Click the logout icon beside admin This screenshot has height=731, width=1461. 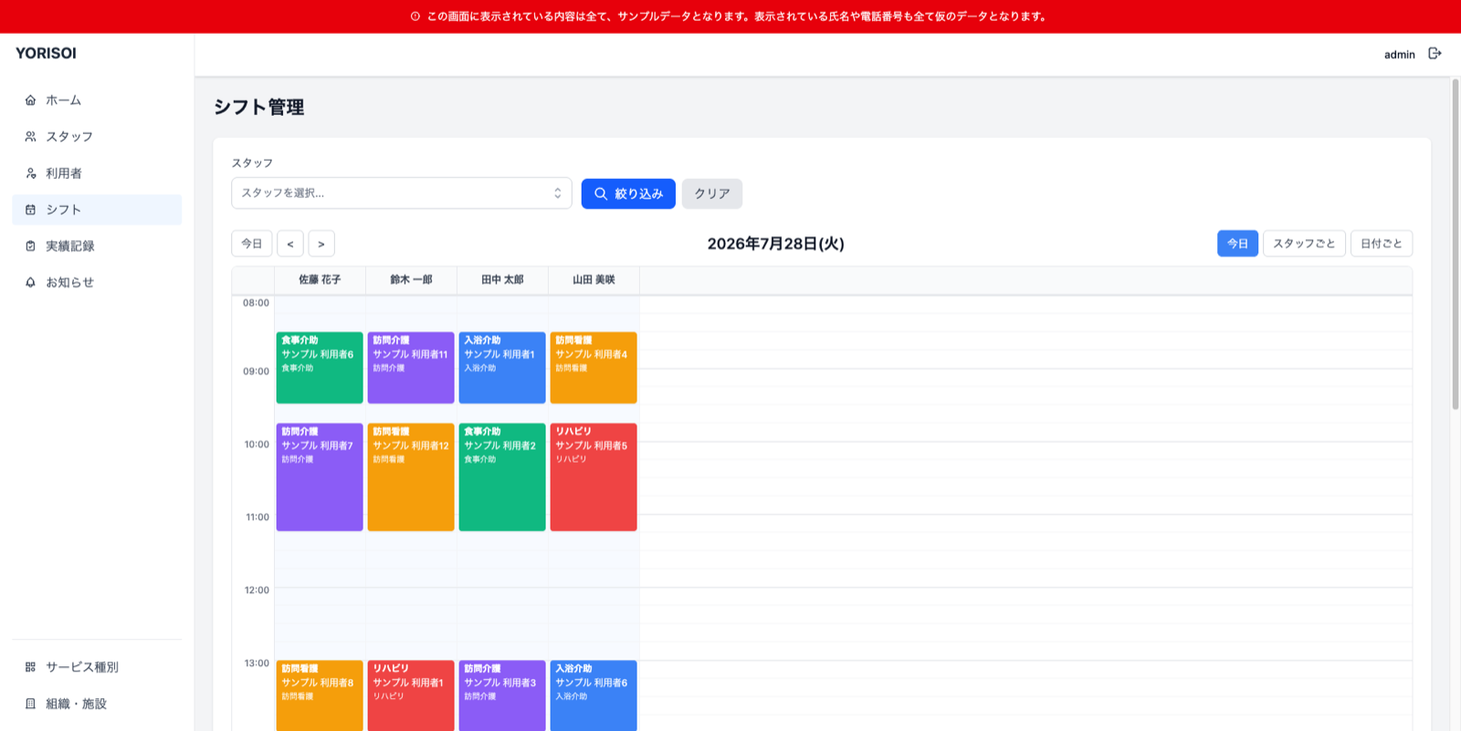coord(1435,54)
